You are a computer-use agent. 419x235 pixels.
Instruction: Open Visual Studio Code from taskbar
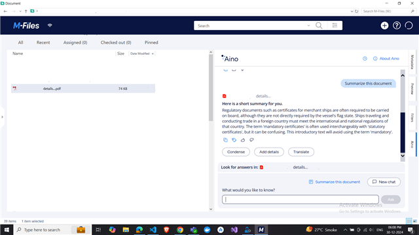153,230
